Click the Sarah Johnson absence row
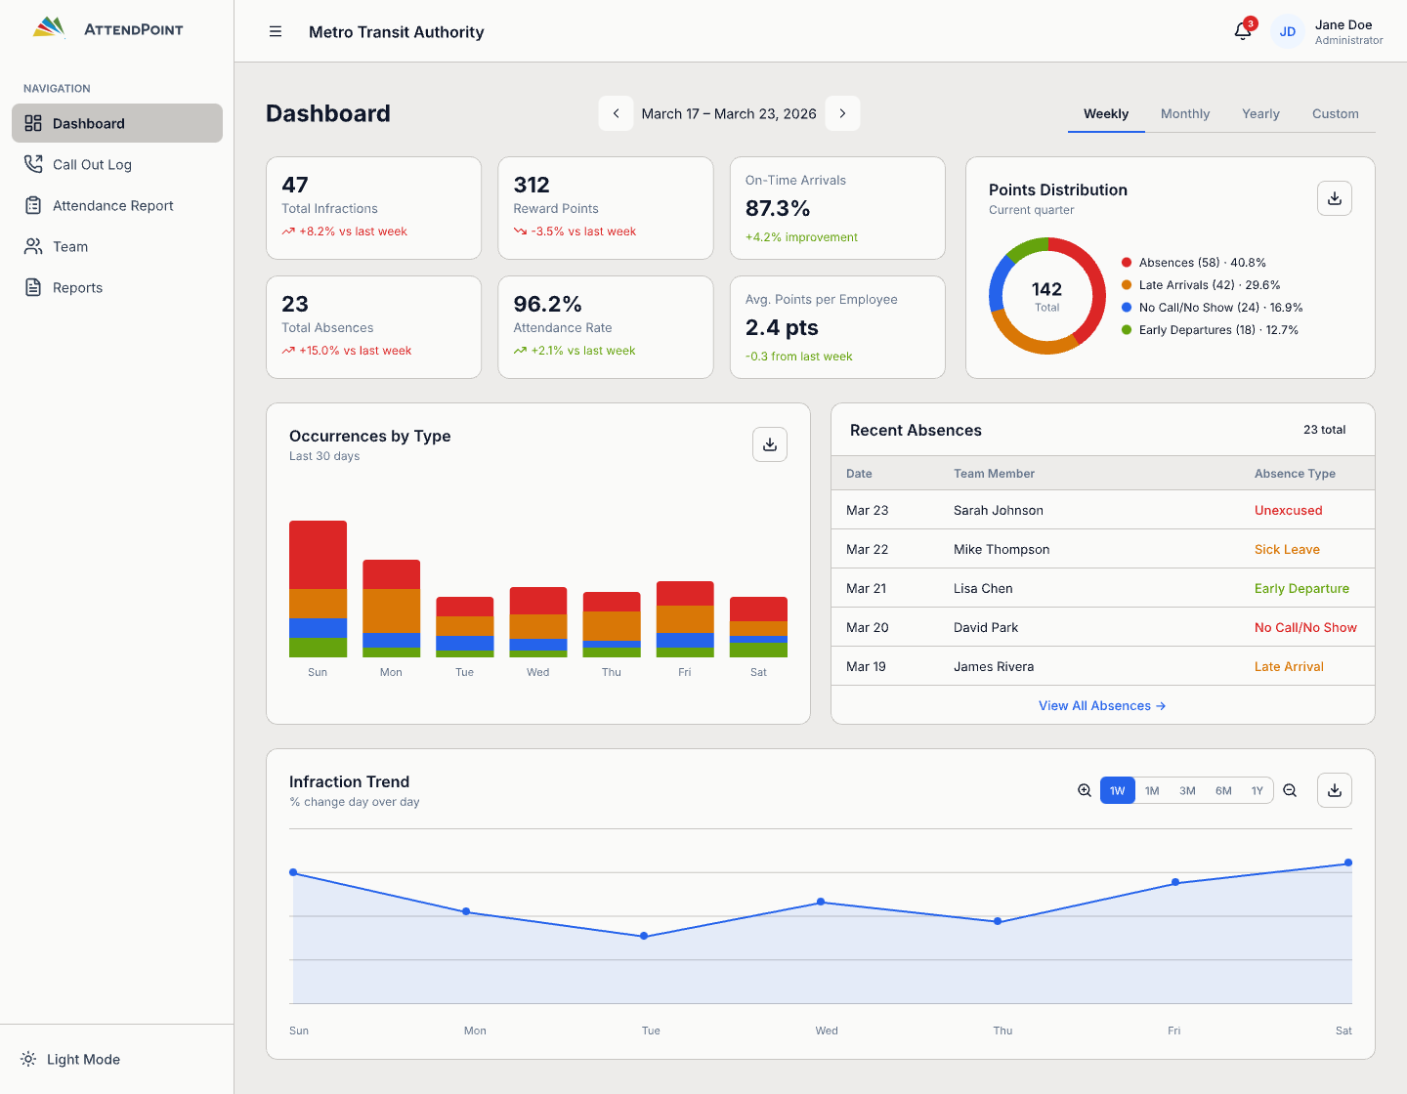 tap(1102, 510)
